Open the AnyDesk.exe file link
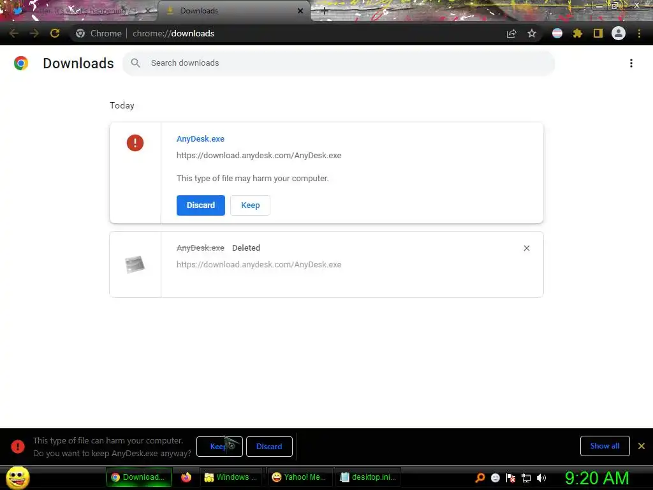The image size is (653, 490). click(x=200, y=138)
